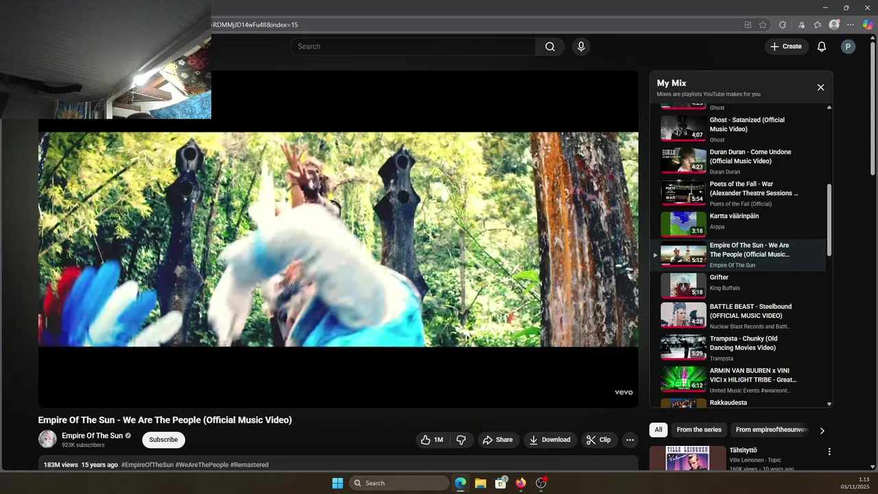This screenshot has width=878, height=494.
Task: Open Windows Start menu
Action: click(x=337, y=483)
